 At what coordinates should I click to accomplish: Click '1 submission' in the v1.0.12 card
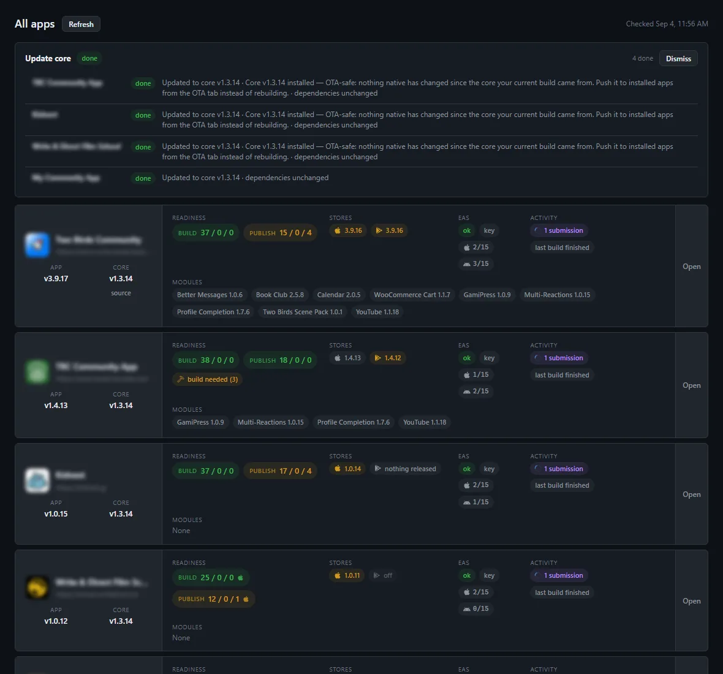tap(559, 575)
